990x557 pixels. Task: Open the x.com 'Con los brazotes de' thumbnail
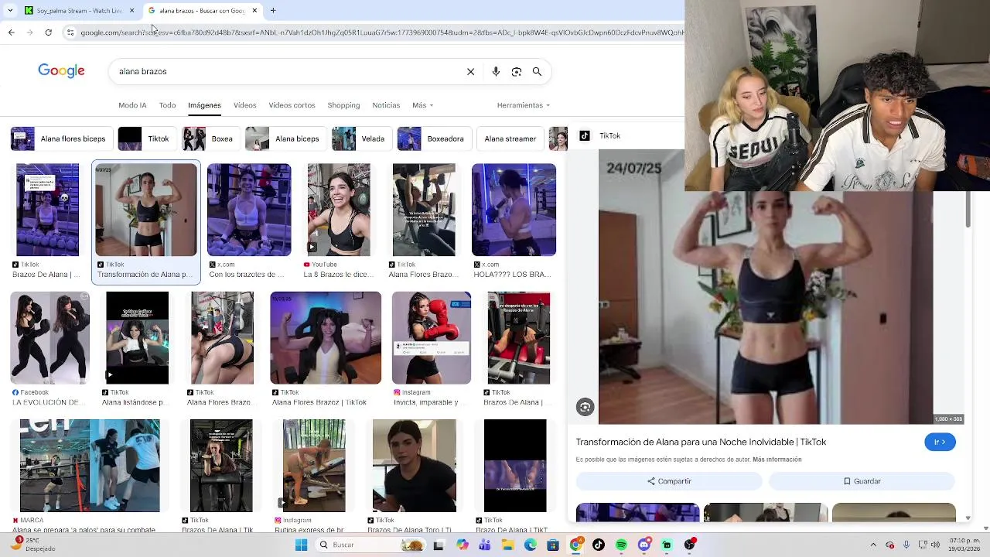tap(249, 210)
